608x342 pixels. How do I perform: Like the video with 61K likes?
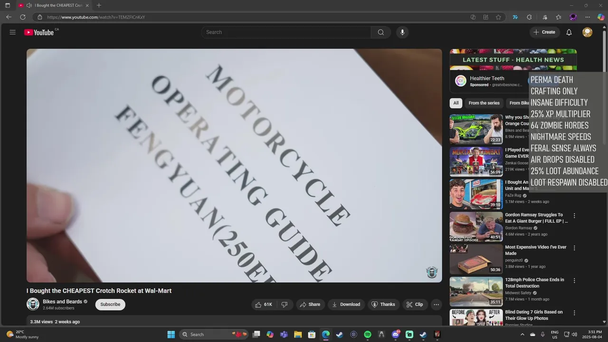click(264, 304)
